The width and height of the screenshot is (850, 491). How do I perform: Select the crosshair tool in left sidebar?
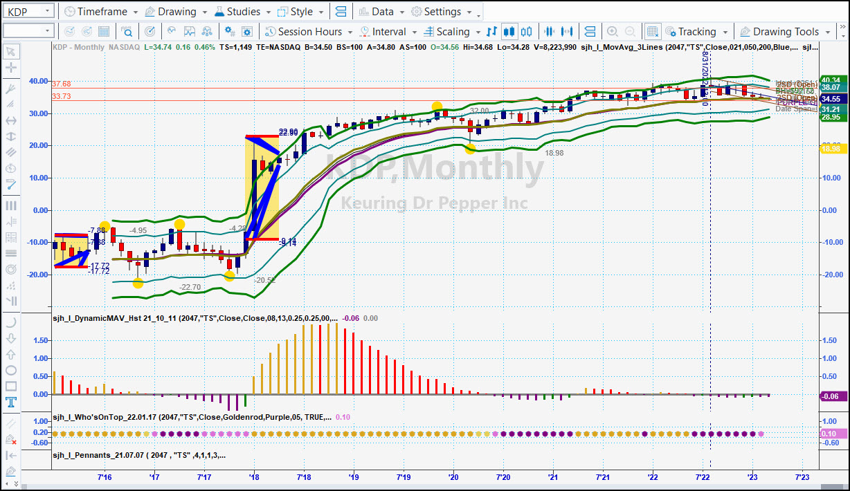10,68
